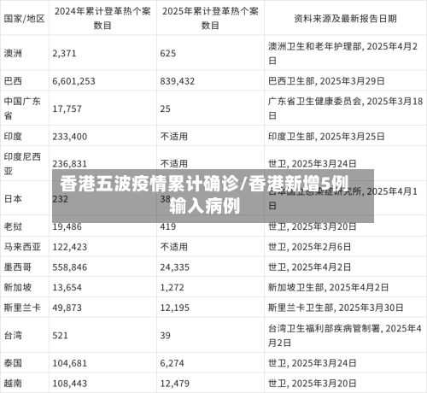Select the value '49,873' for 斯里兰卡
This screenshot has height=393, width=427.
coord(67,308)
